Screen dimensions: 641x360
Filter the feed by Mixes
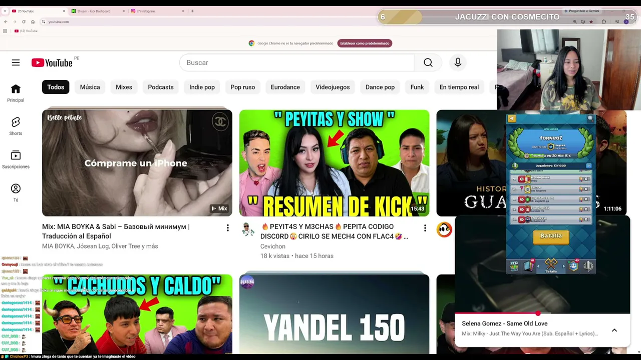pyautogui.click(x=124, y=87)
